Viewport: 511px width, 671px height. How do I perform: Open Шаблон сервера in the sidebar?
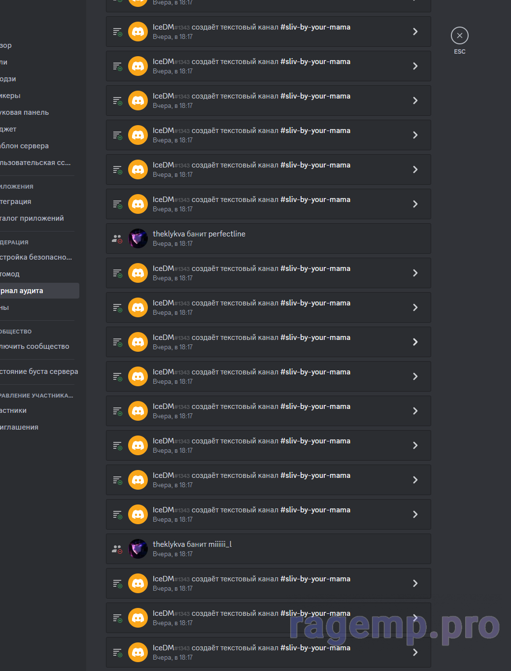(x=25, y=146)
